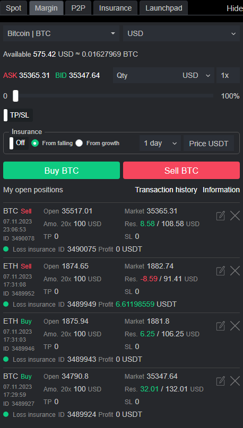This screenshot has height=428, width=243.
Task: Open the USD quote currency dropdown
Action: pyautogui.click(x=181, y=33)
